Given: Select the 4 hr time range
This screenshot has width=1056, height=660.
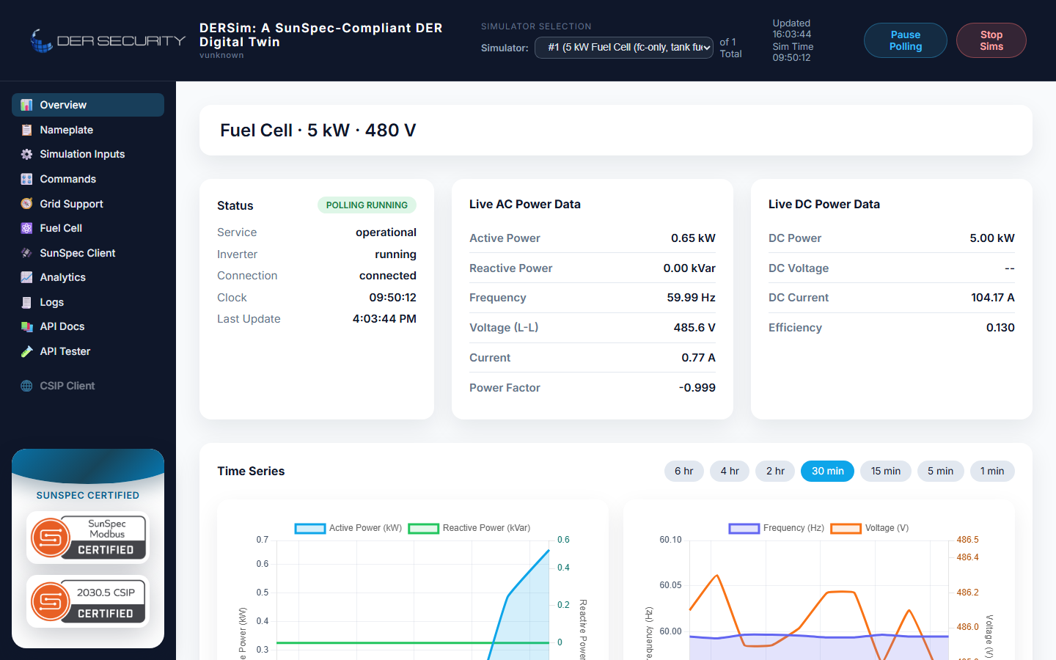Looking at the screenshot, I should (x=730, y=471).
